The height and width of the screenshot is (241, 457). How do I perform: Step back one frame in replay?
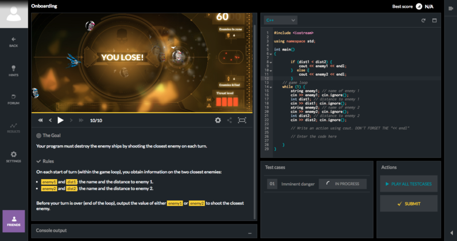pyautogui.click(x=50, y=120)
